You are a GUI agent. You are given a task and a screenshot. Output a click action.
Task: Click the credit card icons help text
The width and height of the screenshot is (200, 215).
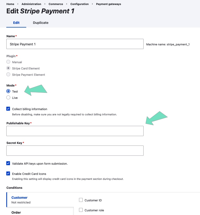[x=68, y=179]
